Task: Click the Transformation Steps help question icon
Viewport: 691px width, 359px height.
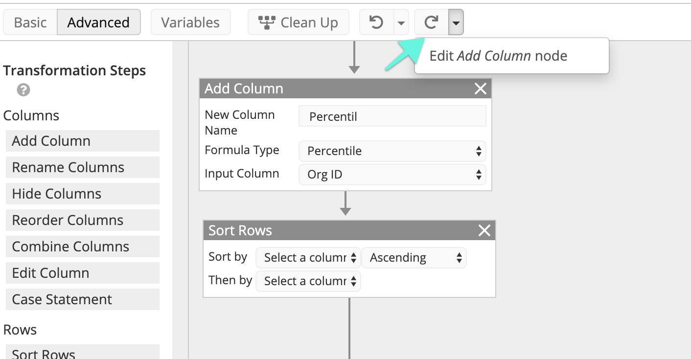Action: coord(23,90)
